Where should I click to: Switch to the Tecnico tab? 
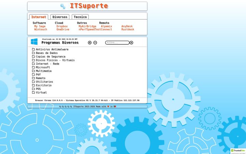80,17
